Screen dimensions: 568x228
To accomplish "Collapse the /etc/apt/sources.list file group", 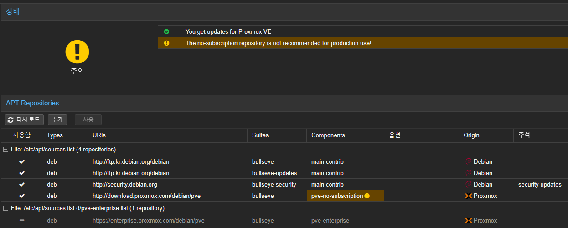I will pyautogui.click(x=5, y=149).
